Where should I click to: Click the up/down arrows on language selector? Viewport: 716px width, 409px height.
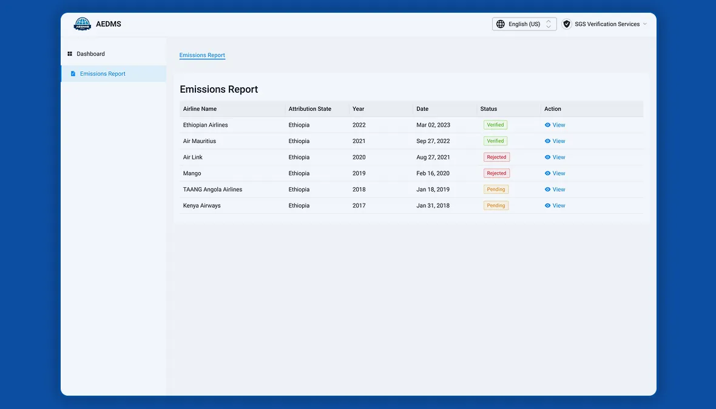(549, 24)
